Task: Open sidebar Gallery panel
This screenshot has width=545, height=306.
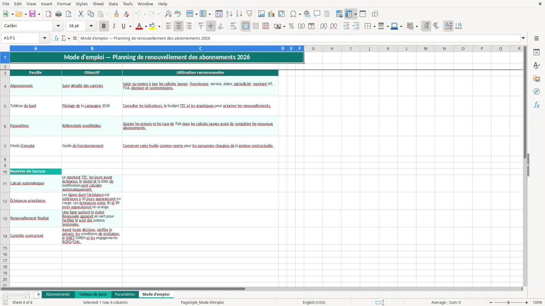Action: point(536,78)
